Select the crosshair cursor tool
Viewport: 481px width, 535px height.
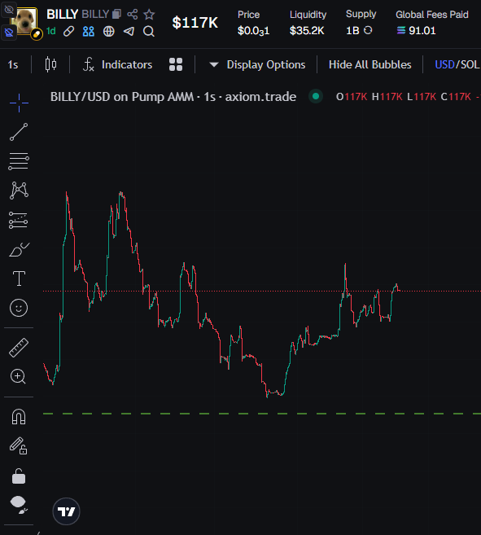19,103
